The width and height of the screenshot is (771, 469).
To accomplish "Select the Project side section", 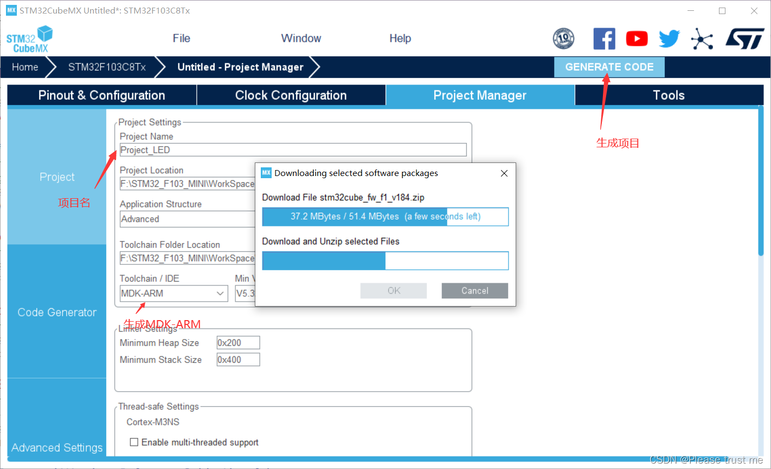I will pos(57,177).
